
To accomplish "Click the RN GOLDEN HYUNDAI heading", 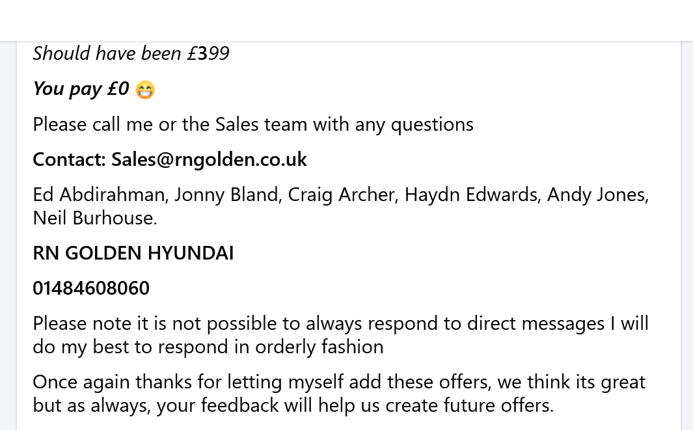I will tap(133, 253).
